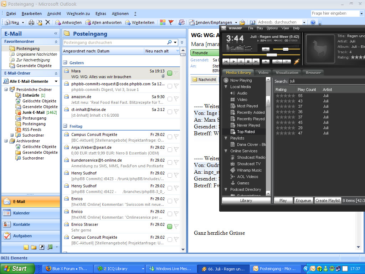Click the Allen antworten button
Image resolution: width=365 pixels, height=274 pixels.
[x=103, y=22]
